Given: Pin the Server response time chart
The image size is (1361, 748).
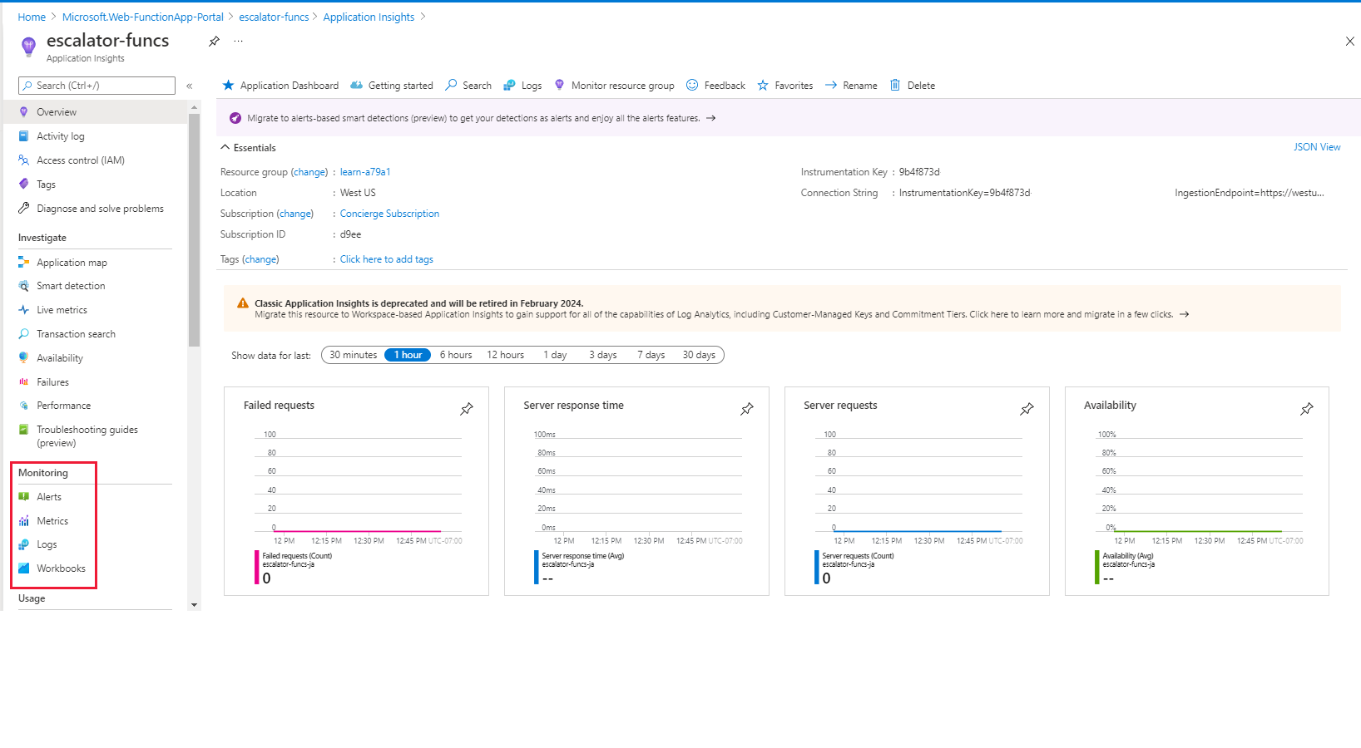Looking at the screenshot, I should point(747,409).
